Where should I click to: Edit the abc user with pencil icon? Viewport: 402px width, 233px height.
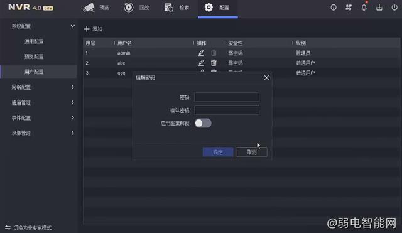click(x=201, y=63)
